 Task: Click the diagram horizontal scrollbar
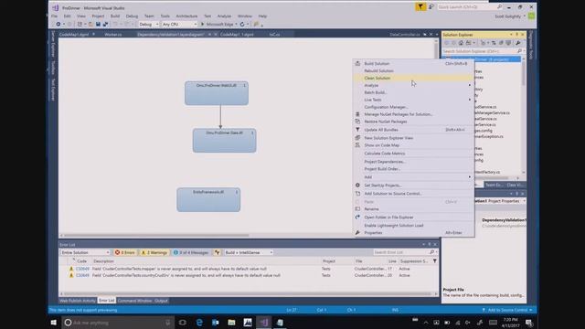(x=156, y=236)
